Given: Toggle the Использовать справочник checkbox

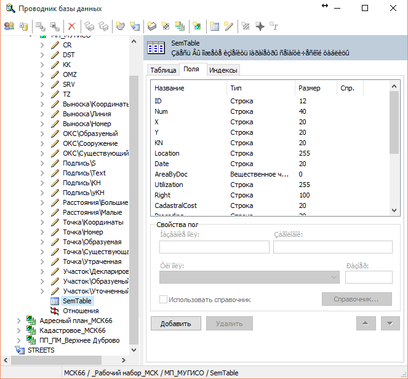Looking at the screenshot, I should 163,300.
